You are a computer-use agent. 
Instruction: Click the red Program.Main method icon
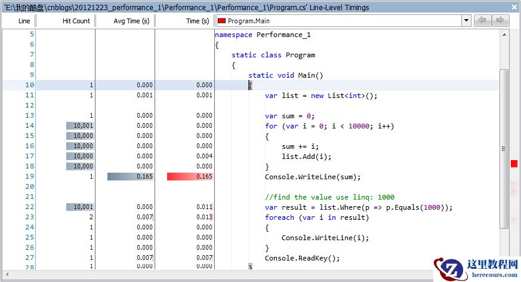[x=221, y=21]
